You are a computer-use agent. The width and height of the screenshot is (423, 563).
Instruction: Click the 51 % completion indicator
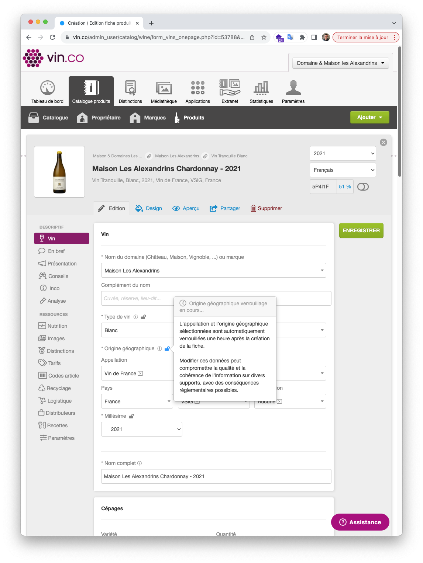tap(345, 187)
